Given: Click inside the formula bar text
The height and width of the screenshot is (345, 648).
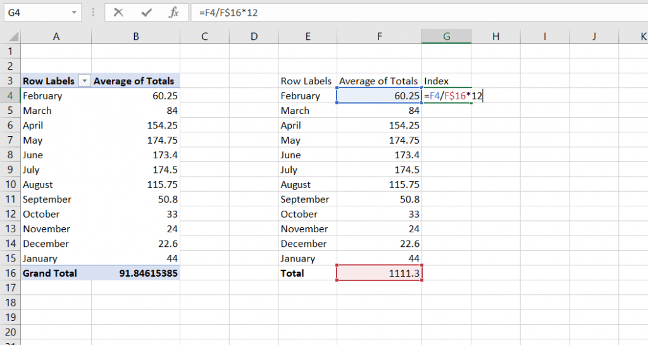Looking at the screenshot, I should (380, 13).
